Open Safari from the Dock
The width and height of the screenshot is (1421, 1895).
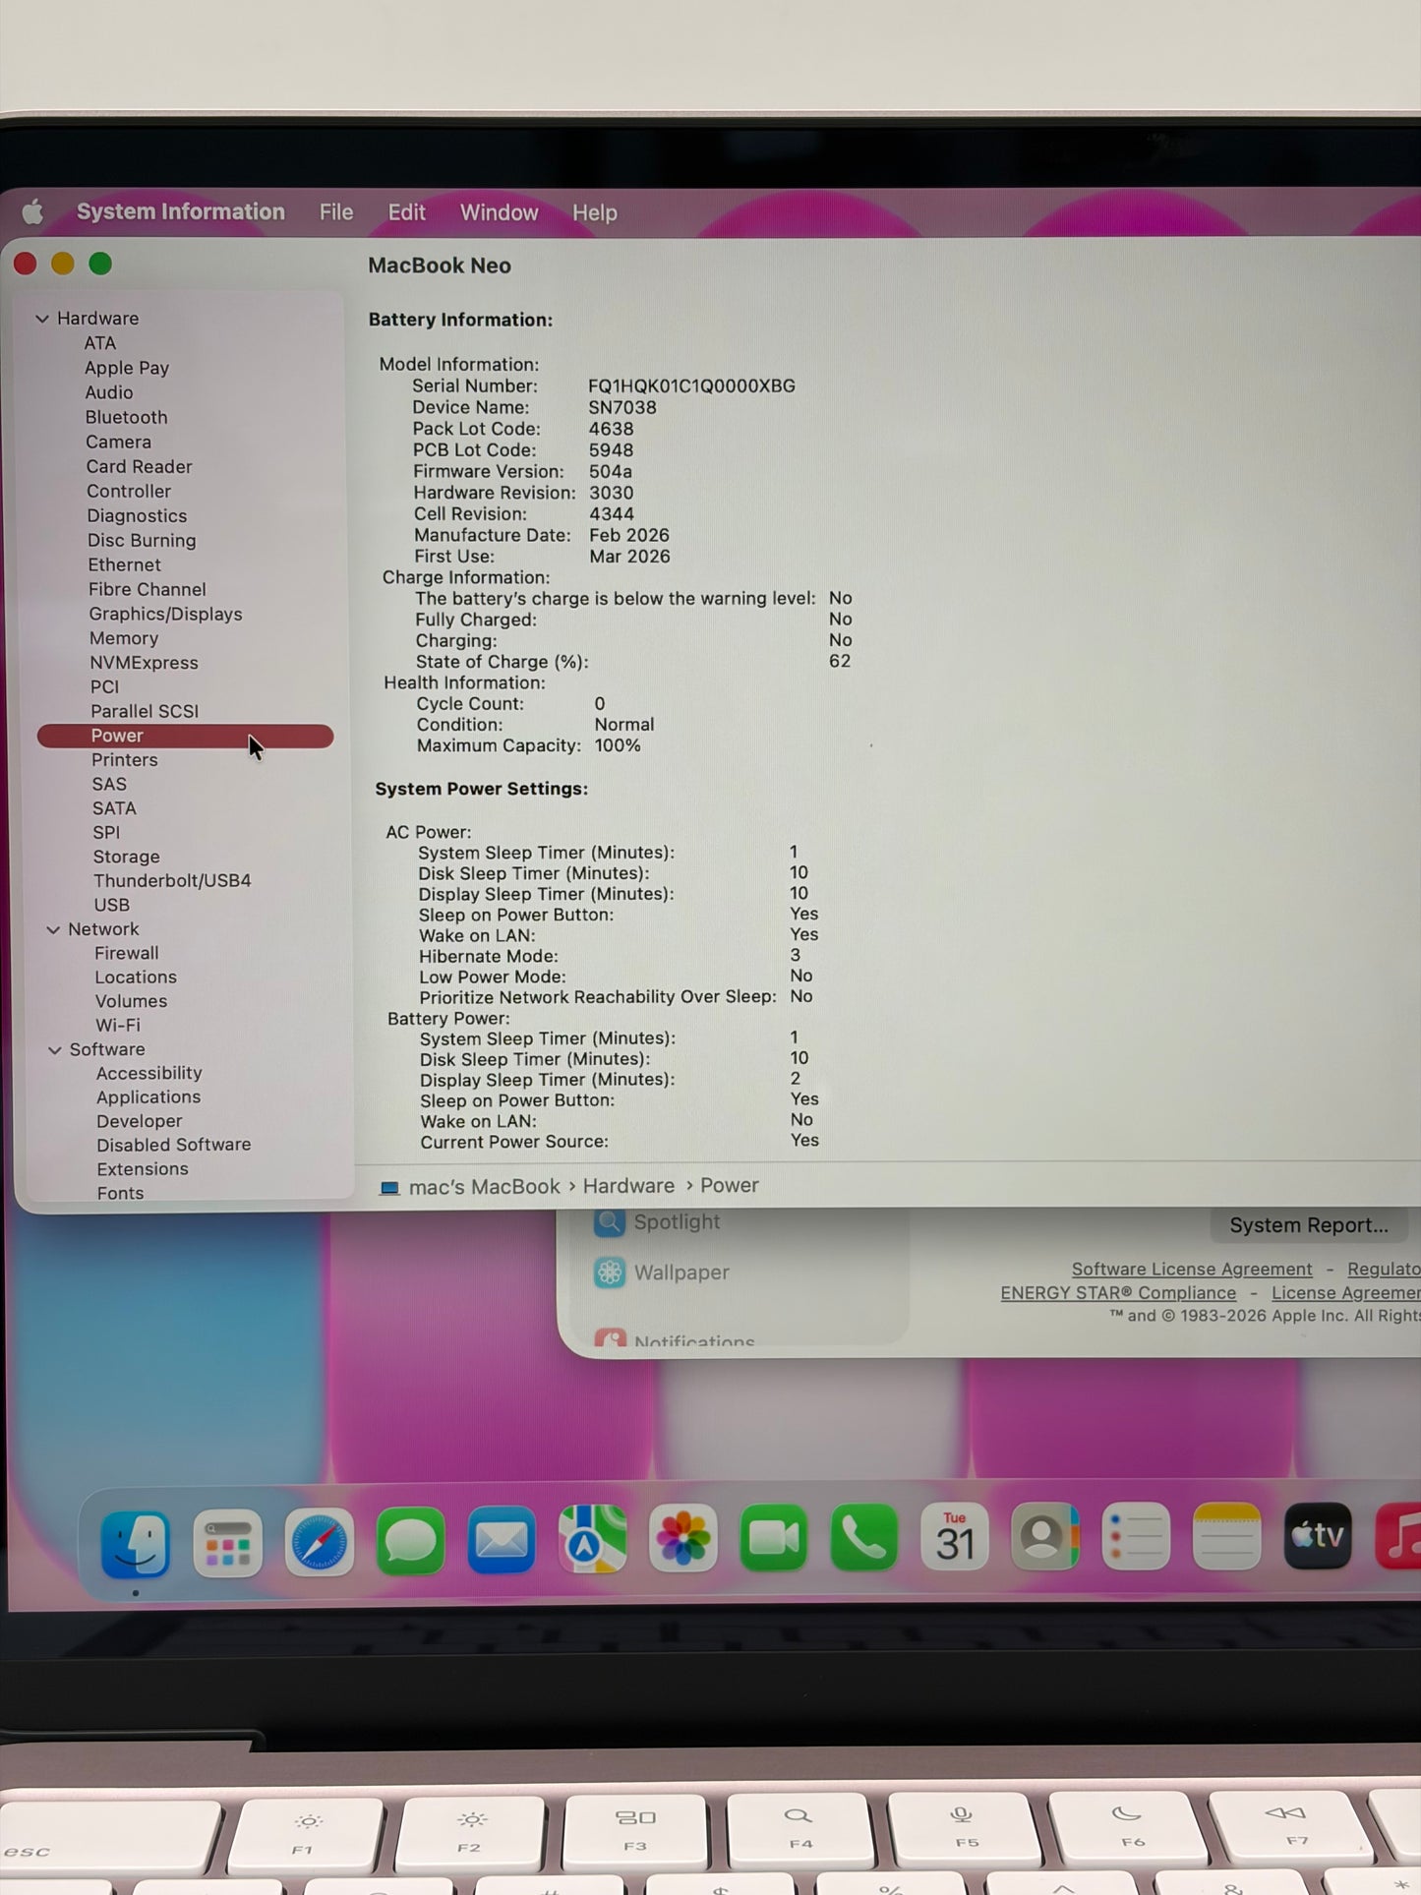coord(319,1542)
